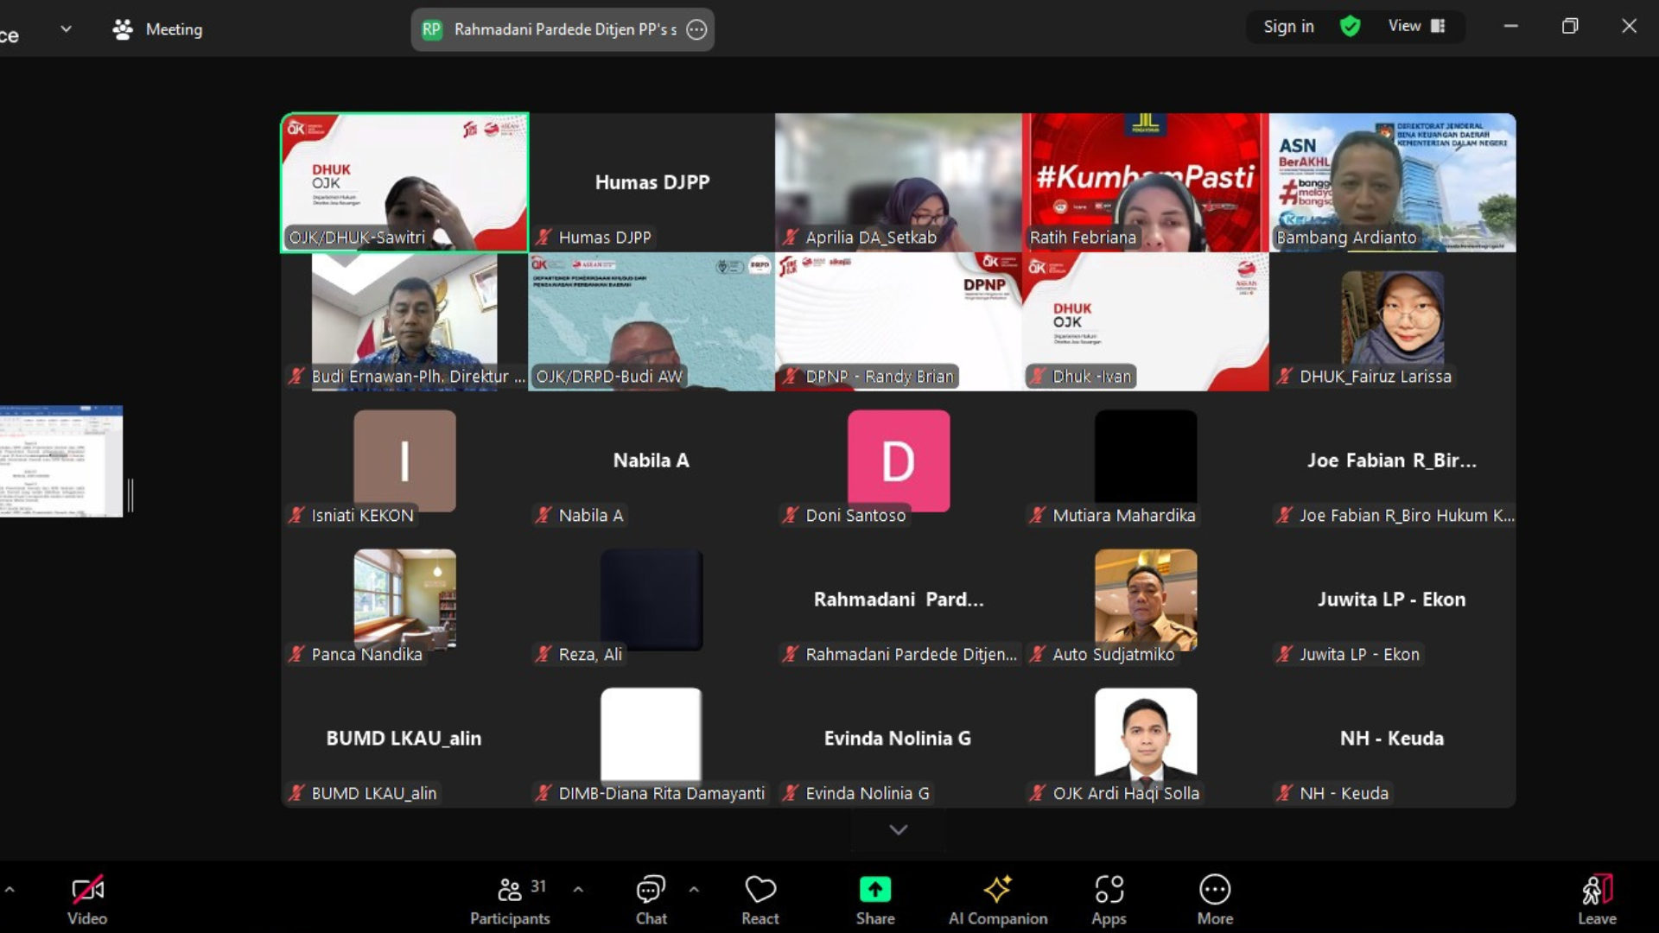Select Evinda Nolinia G tile
The height and width of the screenshot is (933, 1659).
899,739
